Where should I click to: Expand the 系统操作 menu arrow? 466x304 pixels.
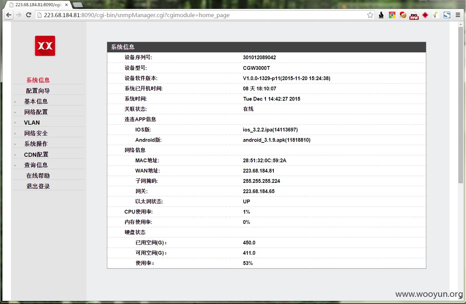15,144
